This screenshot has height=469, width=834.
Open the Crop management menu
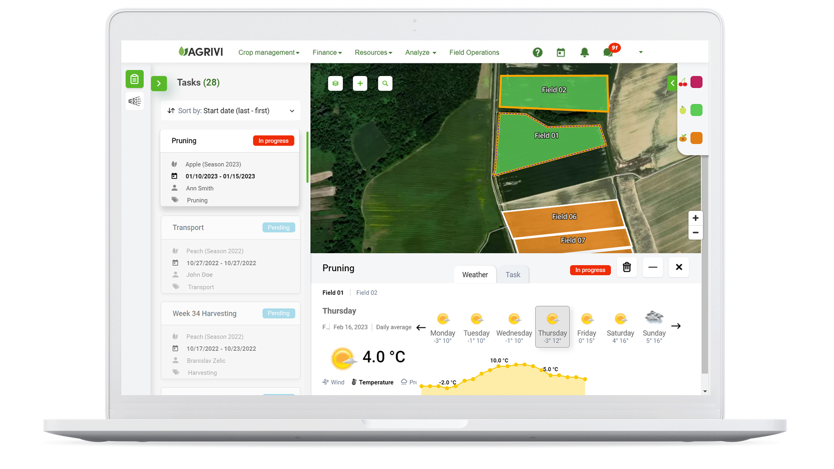click(x=268, y=52)
